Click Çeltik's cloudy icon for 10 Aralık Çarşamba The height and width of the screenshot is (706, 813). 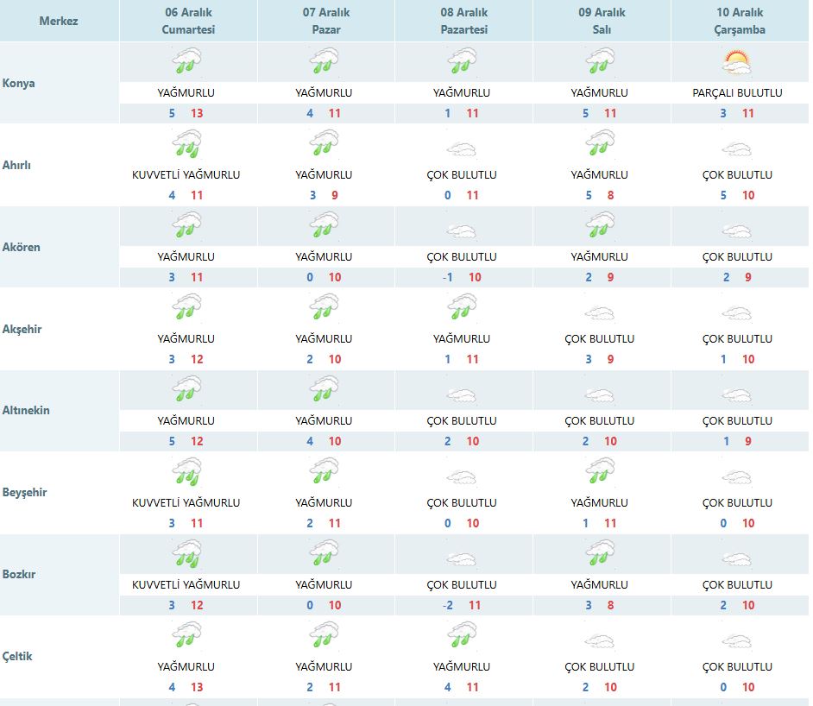pyautogui.click(x=737, y=641)
